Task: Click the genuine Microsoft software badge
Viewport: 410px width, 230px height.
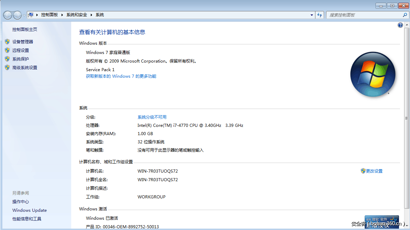Action: click(x=382, y=222)
